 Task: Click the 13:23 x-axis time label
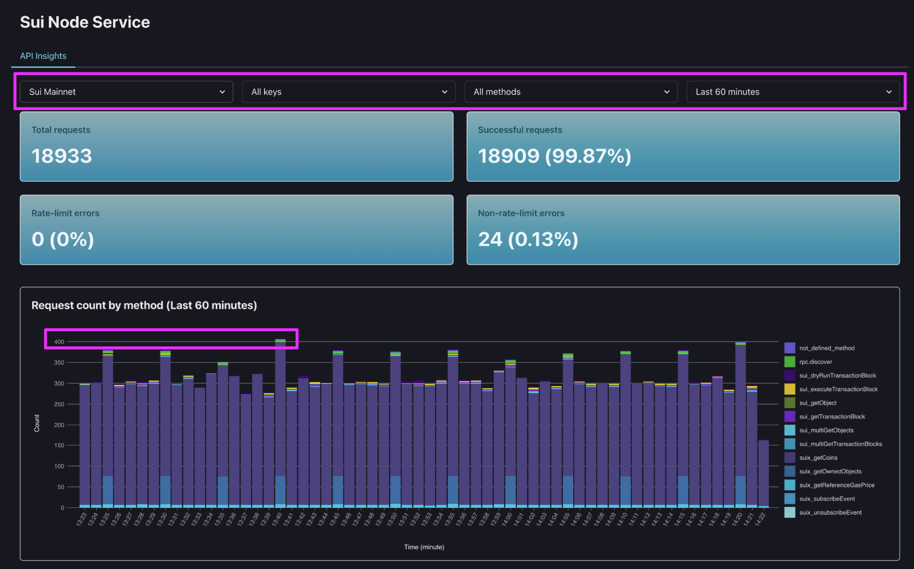pyautogui.click(x=82, y=519)
